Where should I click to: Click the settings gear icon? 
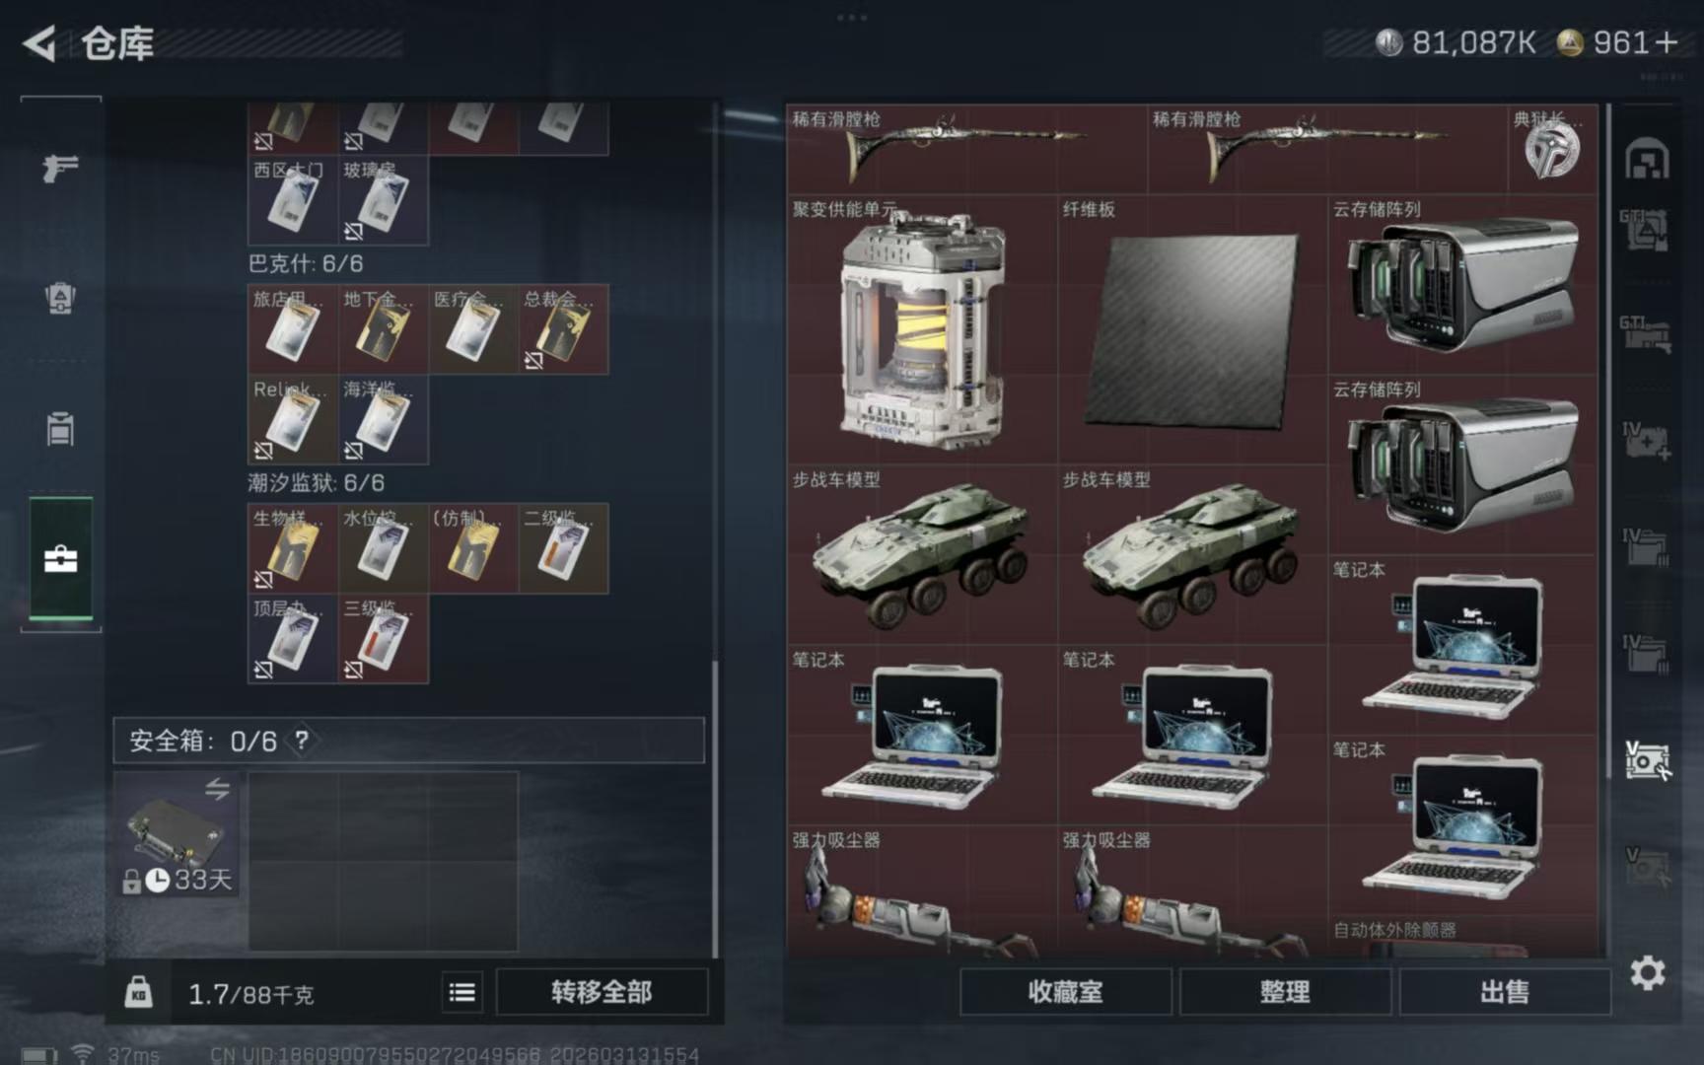(x=1647, y=974)
